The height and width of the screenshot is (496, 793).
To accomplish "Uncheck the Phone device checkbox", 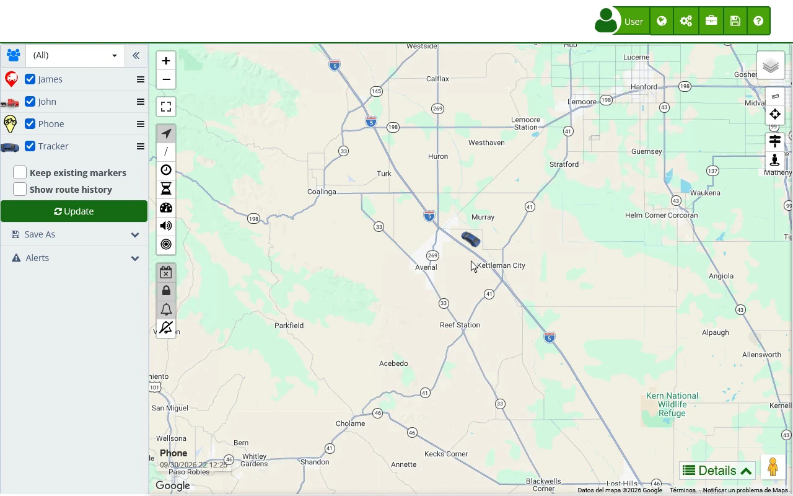I will 30,124.
